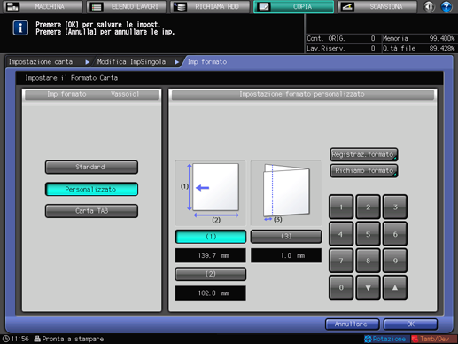Decrease value with down arrow key
The width and height of the screenshot is (458, 344).
[x=368, y=287]
